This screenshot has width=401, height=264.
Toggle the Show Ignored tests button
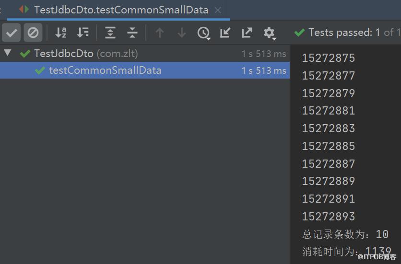click(x=33, y=33)
